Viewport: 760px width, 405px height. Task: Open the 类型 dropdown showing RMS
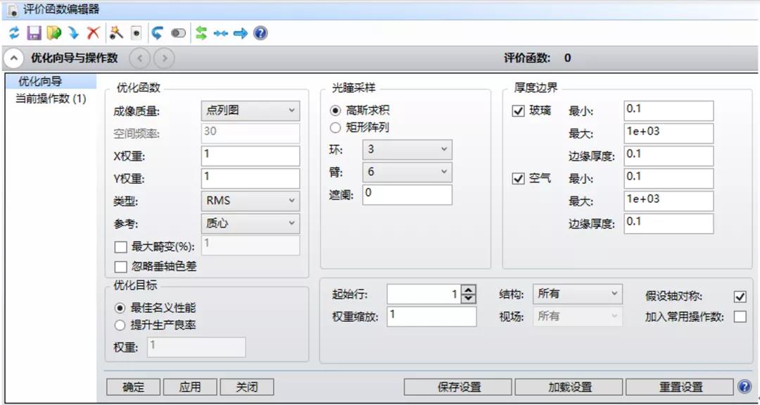tap(251, 201)
